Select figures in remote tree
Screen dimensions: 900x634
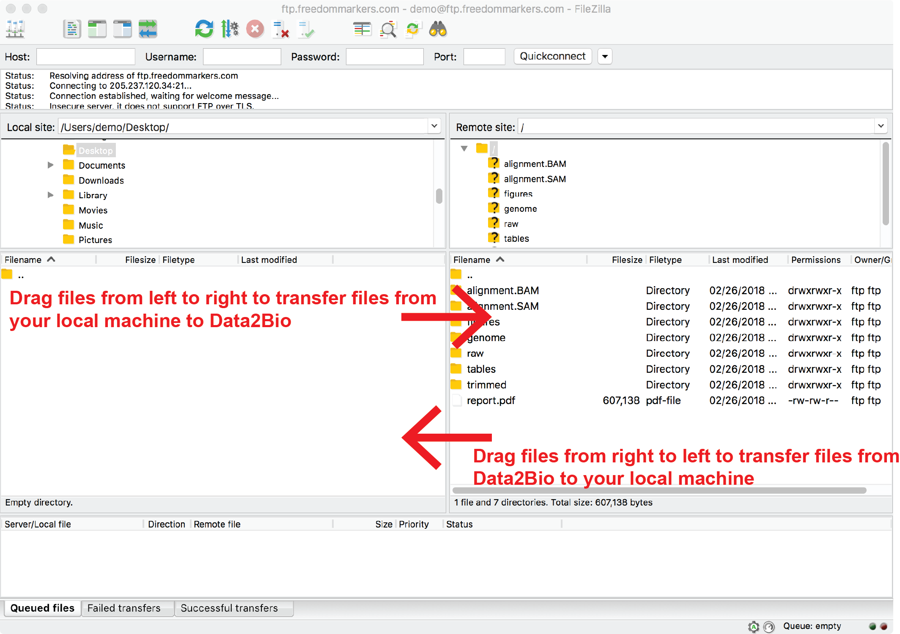[518, 194]
